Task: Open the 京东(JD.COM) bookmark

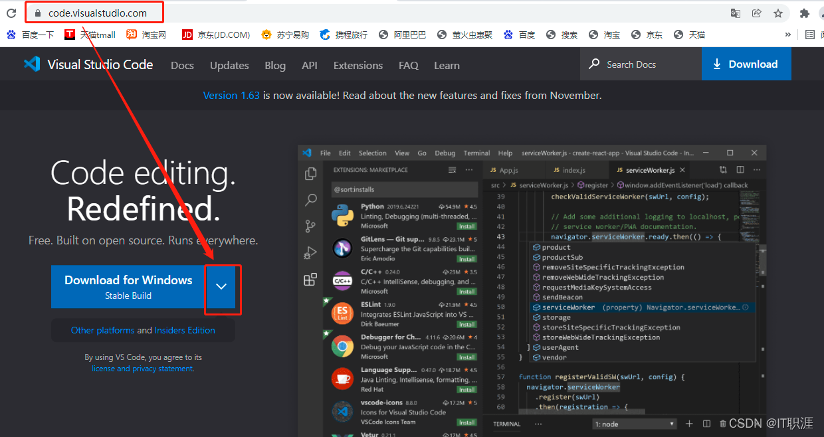Action: 216,35
